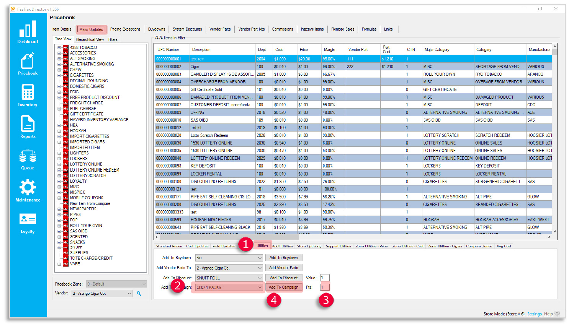The width and height of the screenshot is (569, 333).
Task: Switch to the Item Details tab
Action: click(62, 29)
